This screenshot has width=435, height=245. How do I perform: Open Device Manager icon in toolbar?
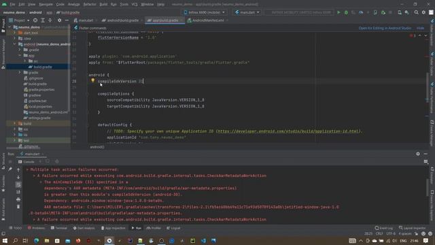(400, 12)
